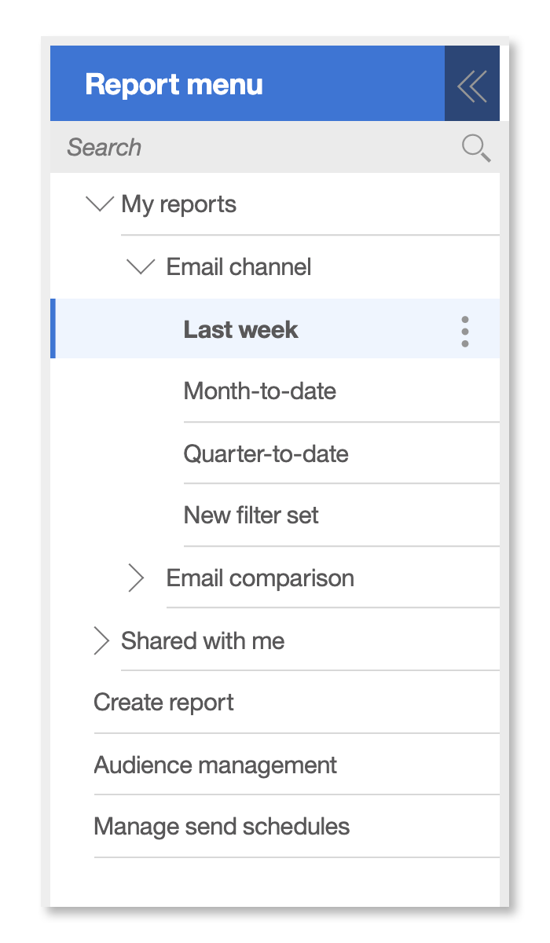Open the Quarter-to-date report
This screenshot has height=943, width=550.
266,453
